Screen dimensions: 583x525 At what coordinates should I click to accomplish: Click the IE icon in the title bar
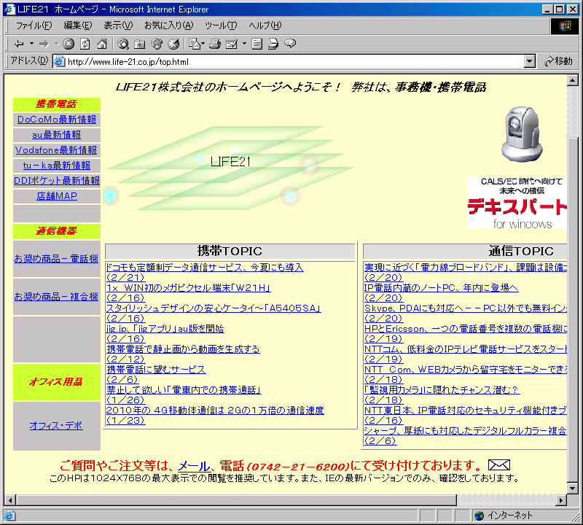click(x=9, y=9)
